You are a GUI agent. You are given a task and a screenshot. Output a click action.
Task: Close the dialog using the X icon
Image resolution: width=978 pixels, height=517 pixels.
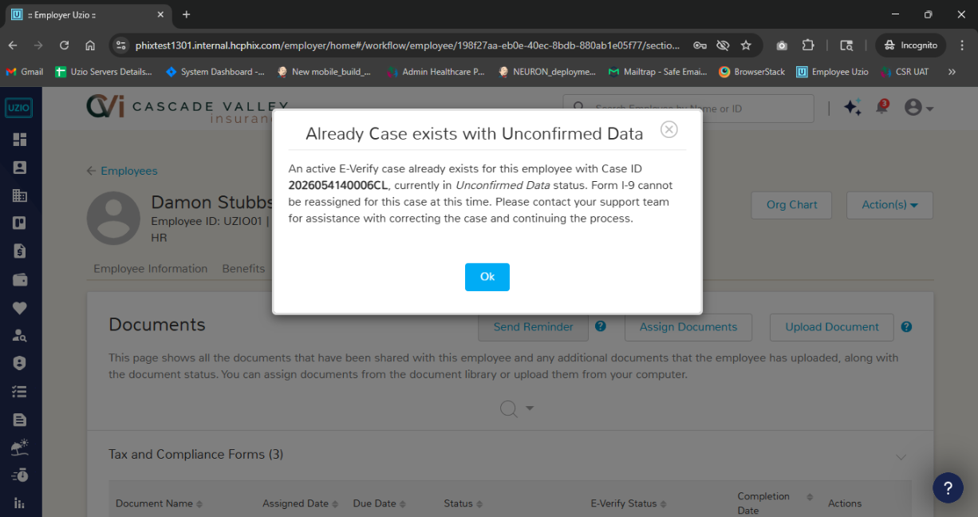pos(669,129)
